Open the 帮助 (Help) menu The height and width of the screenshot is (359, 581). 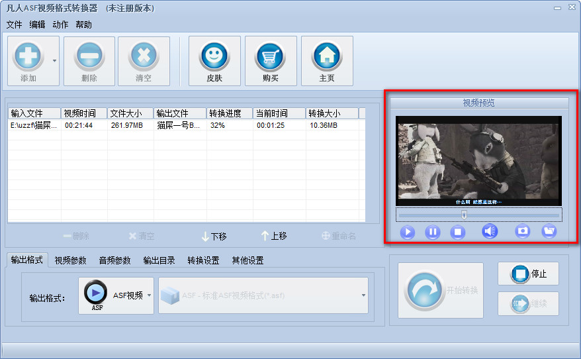click(x=83, y=25)
